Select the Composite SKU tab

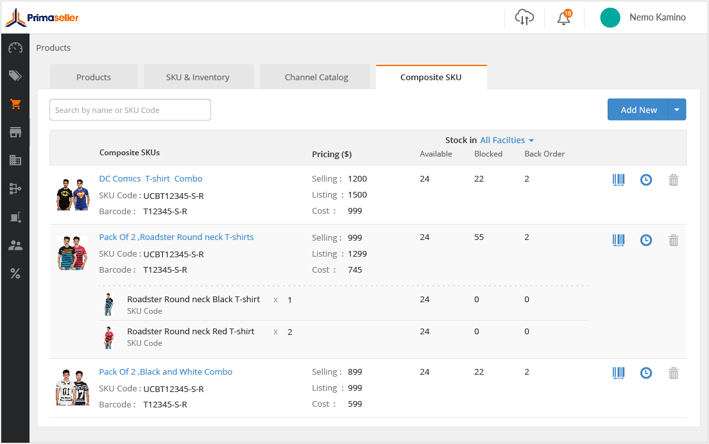[x=431, y=78]
